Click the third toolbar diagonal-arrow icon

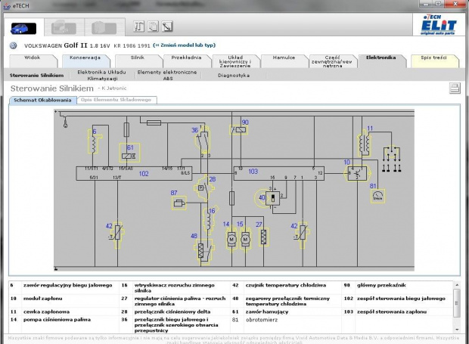coord(167,26)
